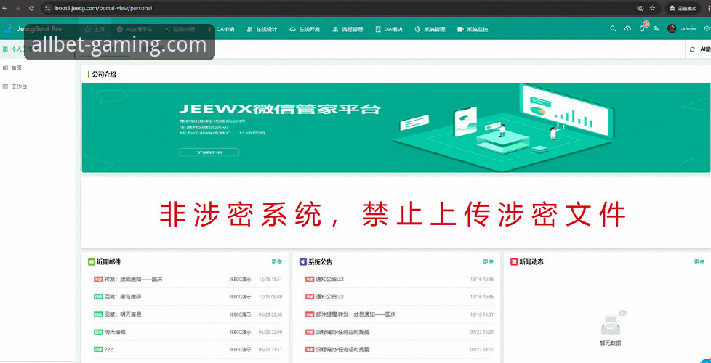Click the 近期邮件 mail icon

91,261
